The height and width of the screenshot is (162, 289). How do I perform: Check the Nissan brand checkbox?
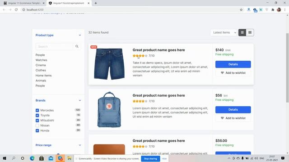(x=37, y=126)
